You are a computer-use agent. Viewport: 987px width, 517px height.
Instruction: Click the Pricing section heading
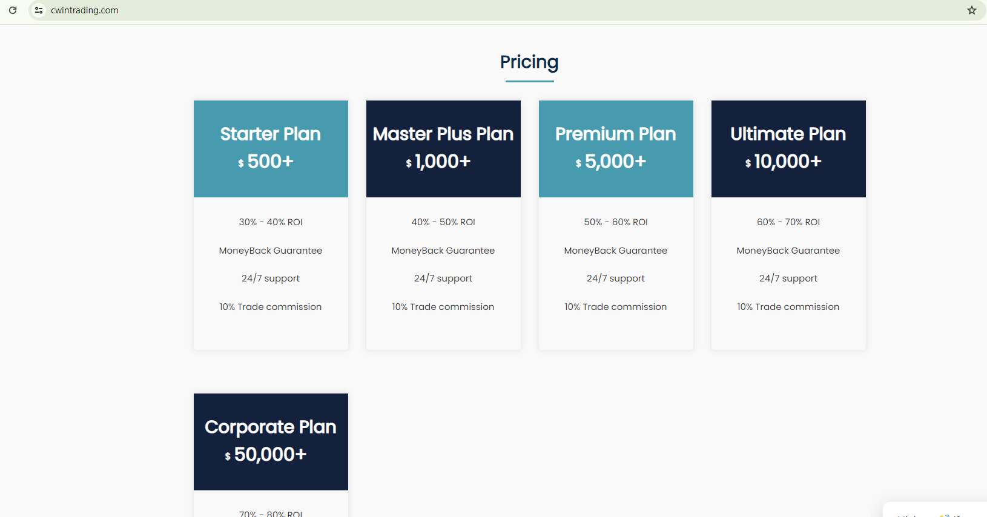point(529,62)
